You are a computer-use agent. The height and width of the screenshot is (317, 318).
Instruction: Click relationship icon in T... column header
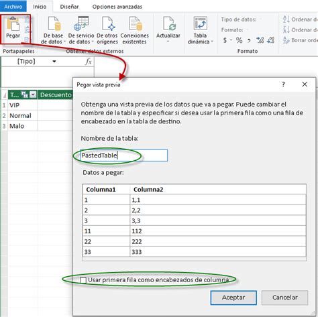(x=25, y=94)
